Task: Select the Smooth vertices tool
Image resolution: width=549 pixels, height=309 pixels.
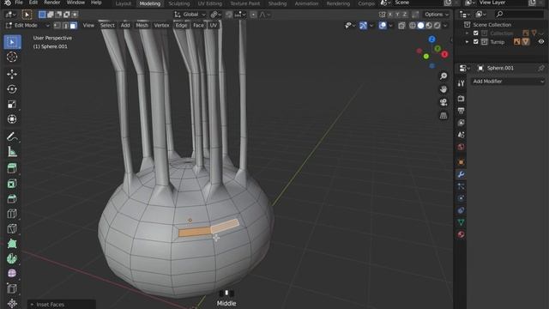Action: 12,273
